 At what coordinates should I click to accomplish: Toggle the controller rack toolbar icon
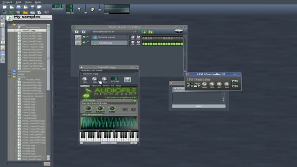click(46, 13)
